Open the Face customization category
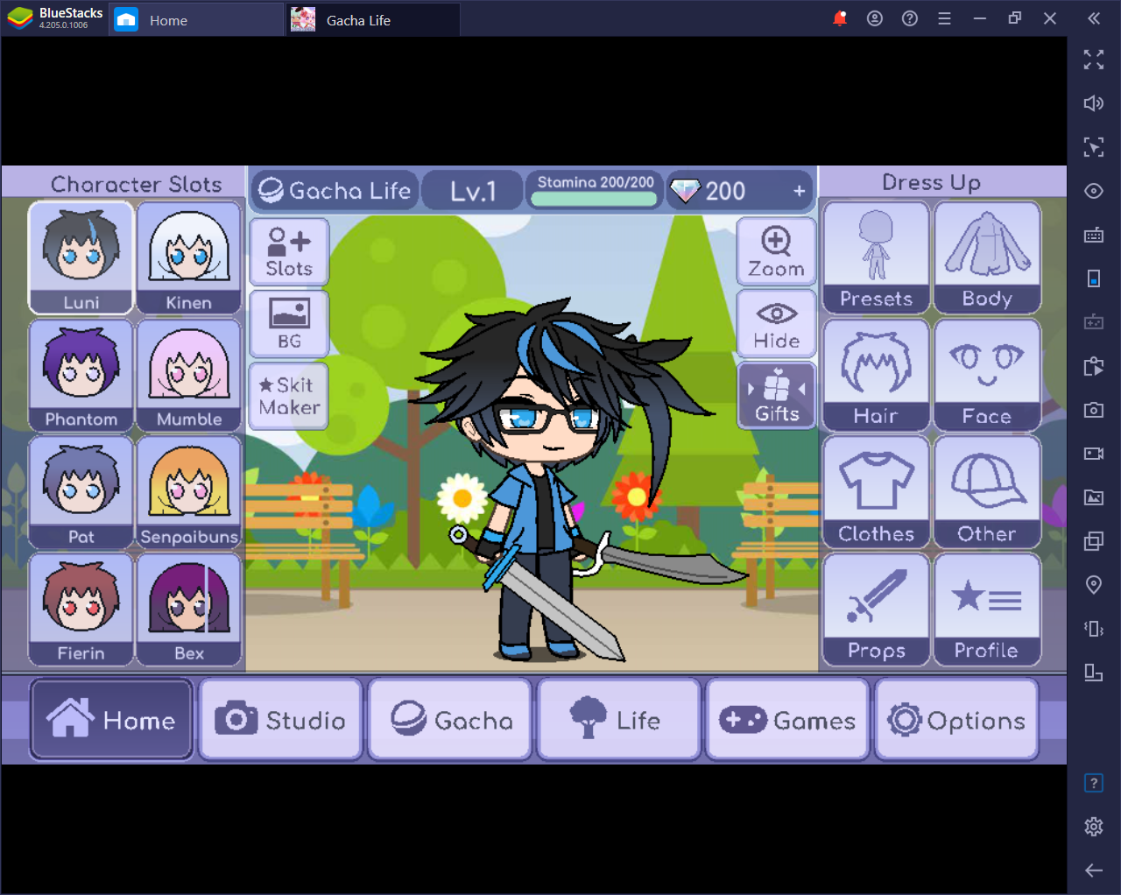 (x=987, y=375)
